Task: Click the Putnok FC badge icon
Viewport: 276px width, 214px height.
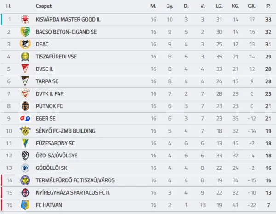Action: tap(25, 106)
